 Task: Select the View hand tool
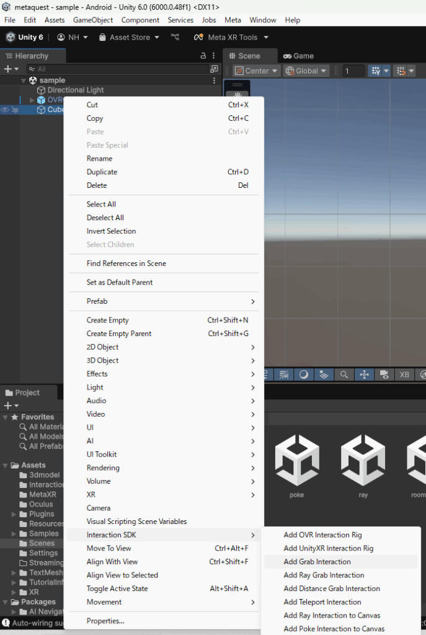(x=237, y=95)
